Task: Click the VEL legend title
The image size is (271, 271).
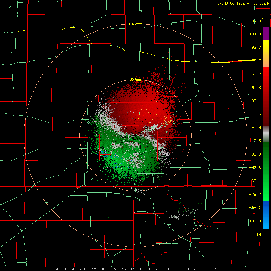Action: coord(265,18)
